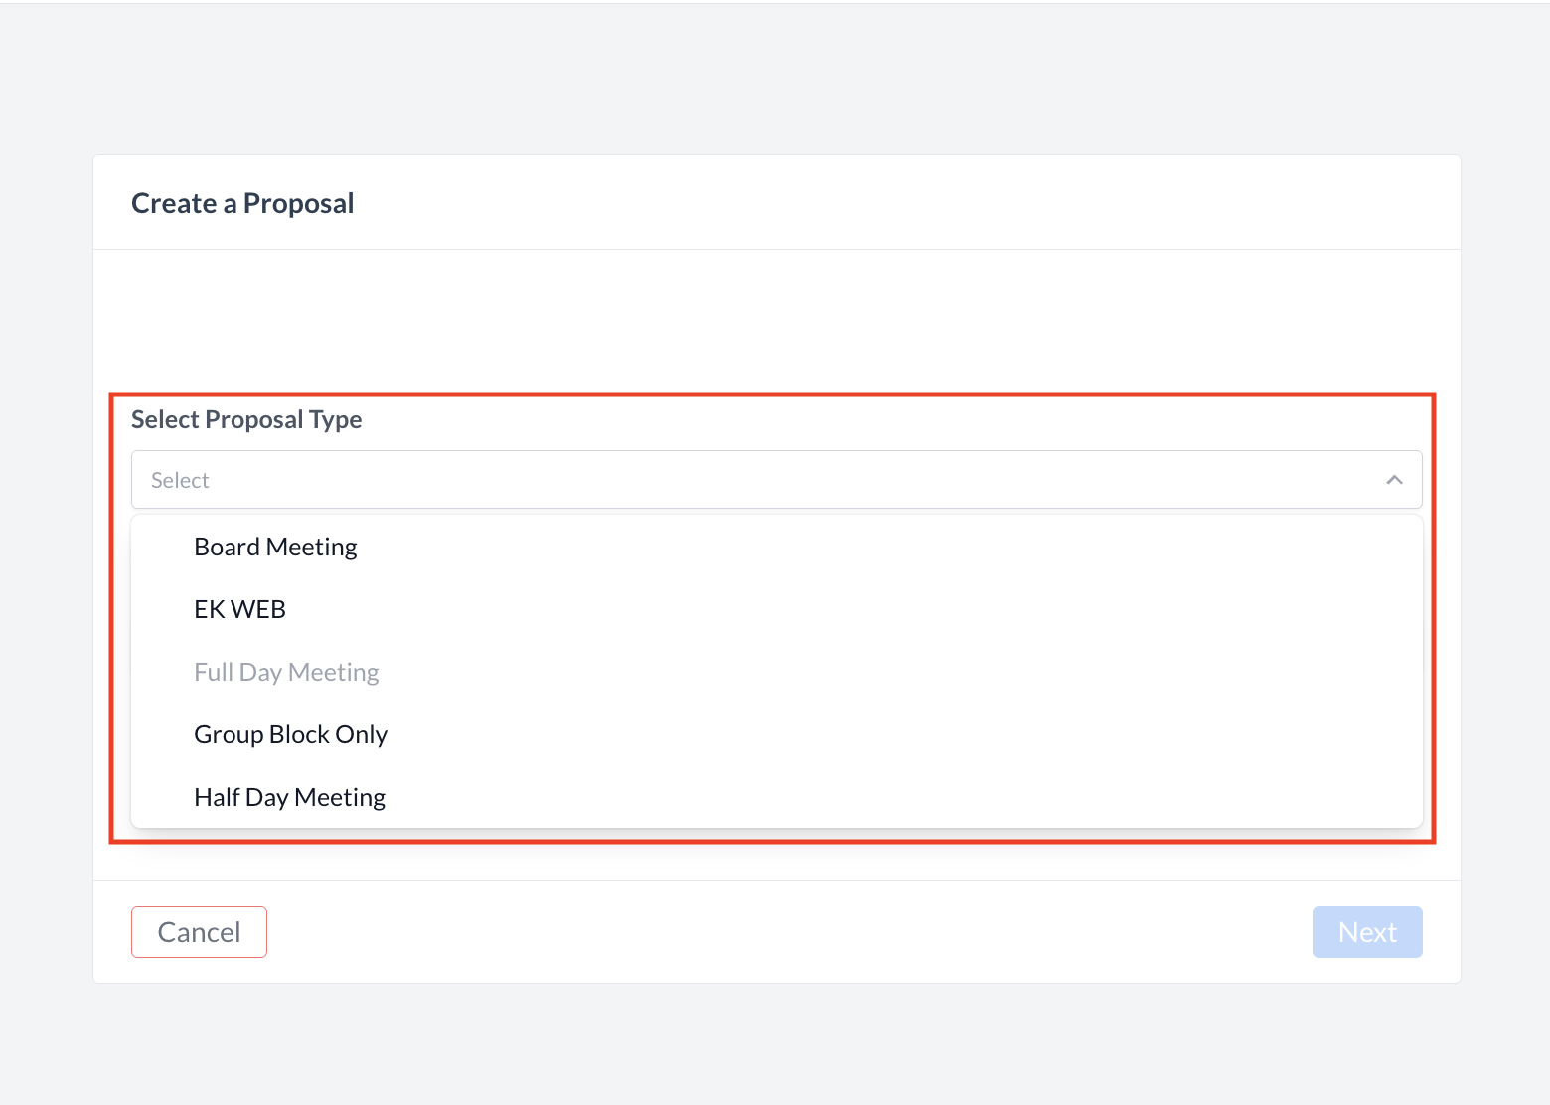Click the Create a Proposal heading
1550x1105 pixels.
click(242, 204)
